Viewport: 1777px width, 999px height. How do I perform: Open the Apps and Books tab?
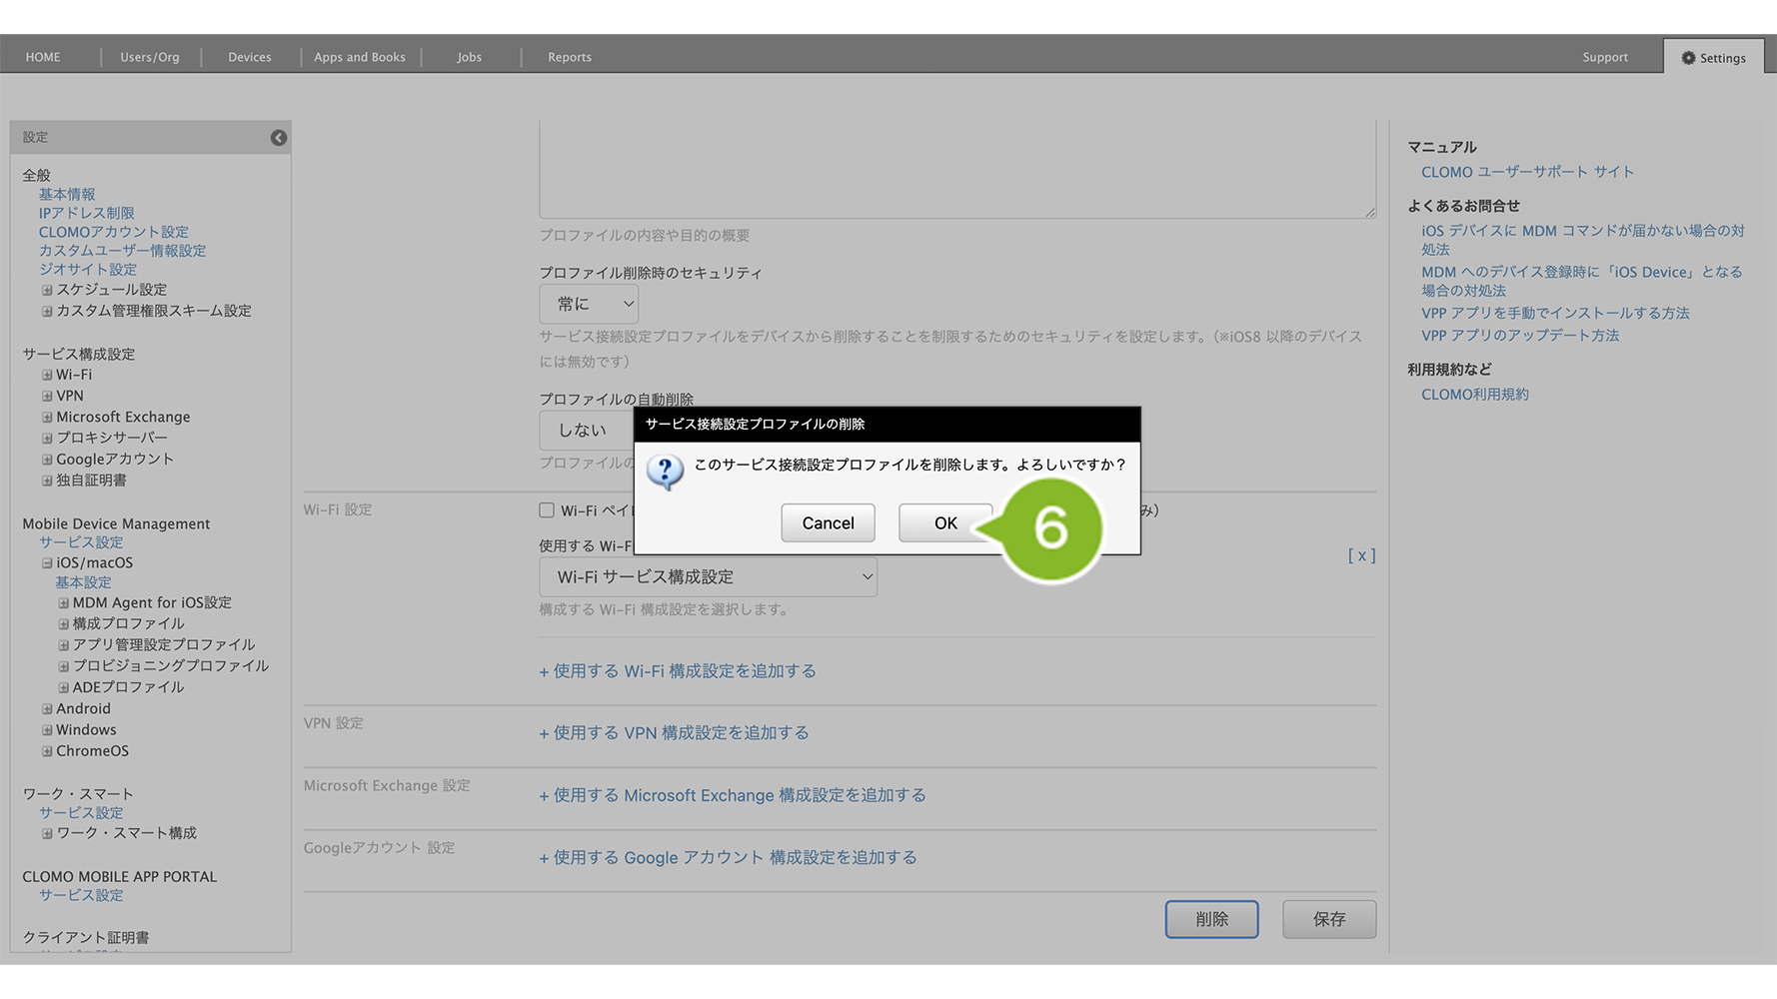(x=360, y=57)
